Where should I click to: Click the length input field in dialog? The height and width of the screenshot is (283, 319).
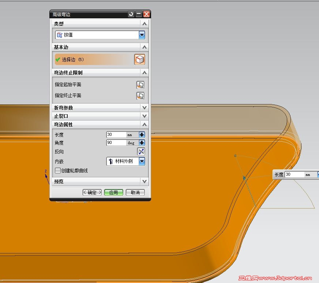click(x=116, y=135)
